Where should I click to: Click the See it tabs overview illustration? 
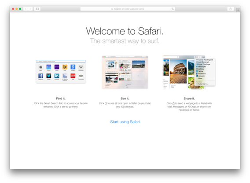(125, 72)
